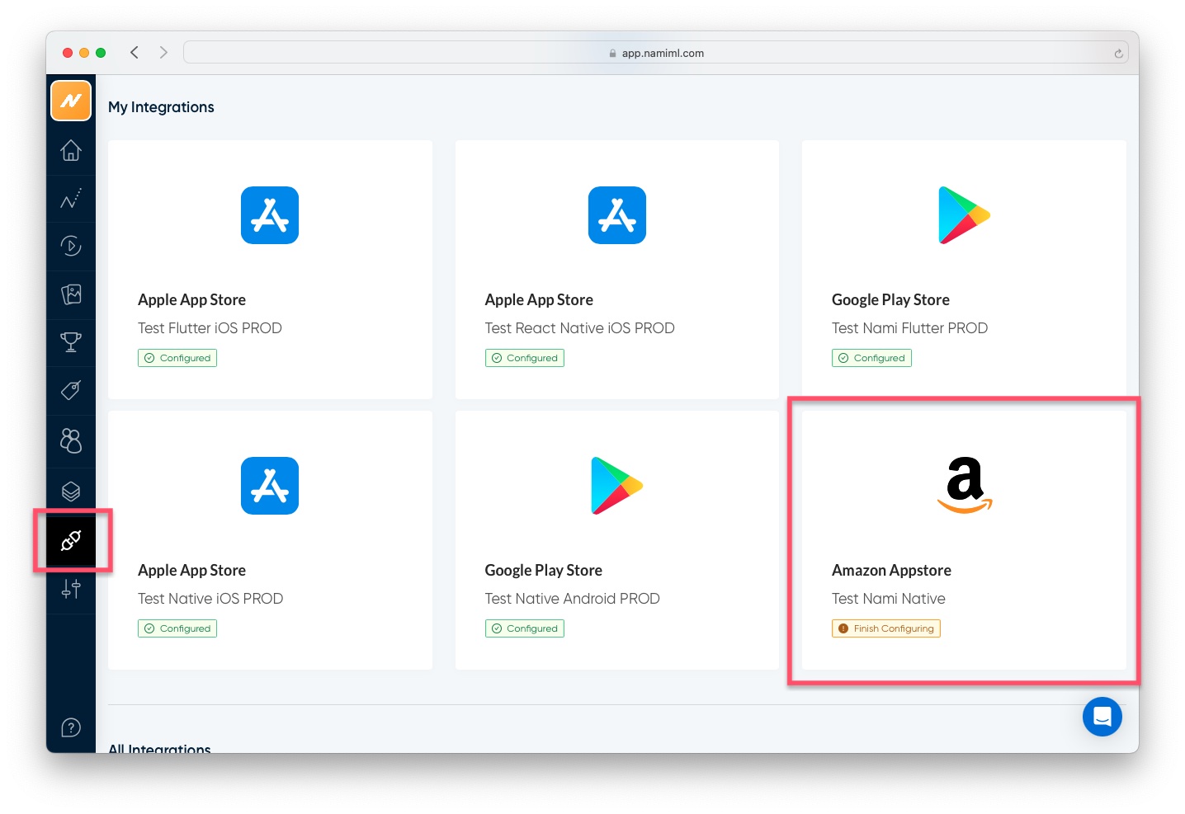Click App Store icon for Test Native iOS PROD
Viewport: 1185px width, 814px height.
click(x=270, y=486)
